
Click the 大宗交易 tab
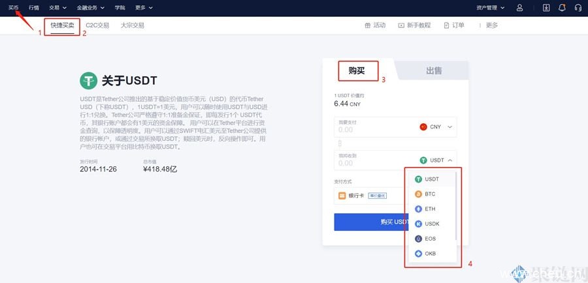click(132, 25)
